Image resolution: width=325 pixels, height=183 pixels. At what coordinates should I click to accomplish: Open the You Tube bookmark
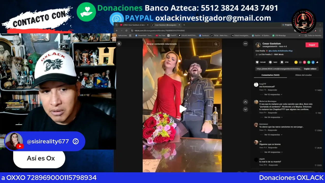click(x=160, y=36)
